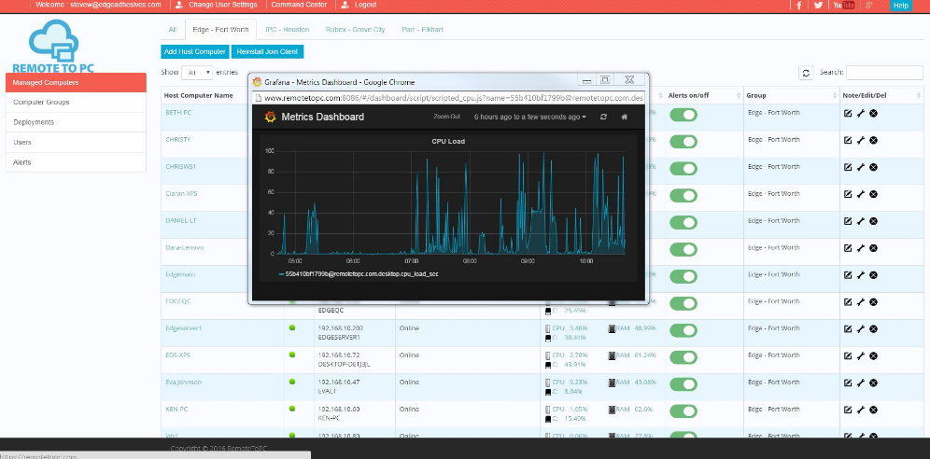
Task: Click the Reinstall Join Client button
Action: tap(267, 51)
